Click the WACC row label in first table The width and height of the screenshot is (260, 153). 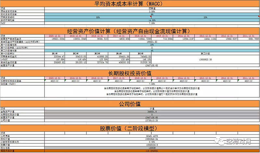(22, 23)
